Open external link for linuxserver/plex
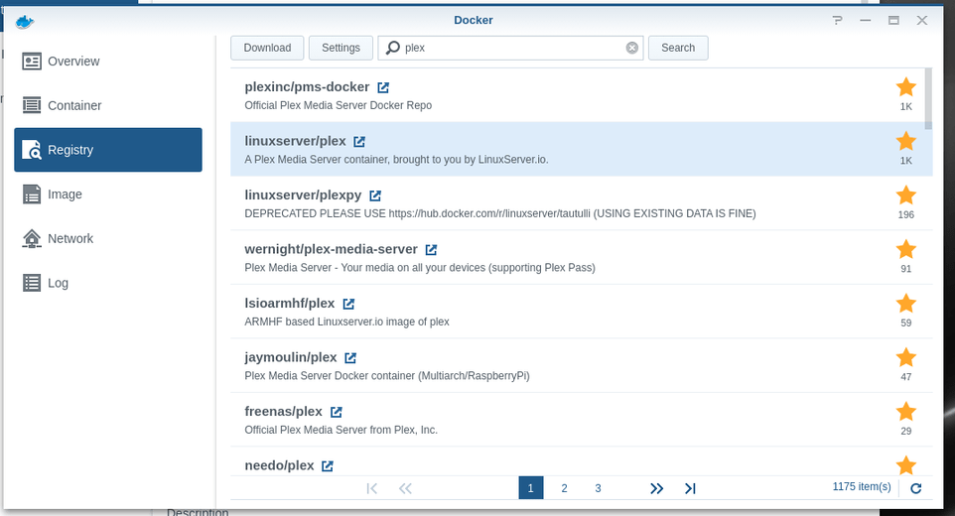The height and width of the screenshot is (516, 955). tap(359, 142)
